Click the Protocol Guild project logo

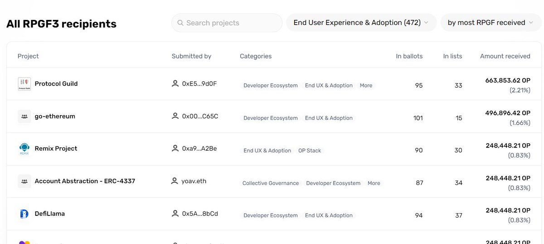coord(24,83)
